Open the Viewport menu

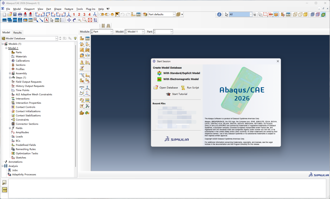click(29, 9)
